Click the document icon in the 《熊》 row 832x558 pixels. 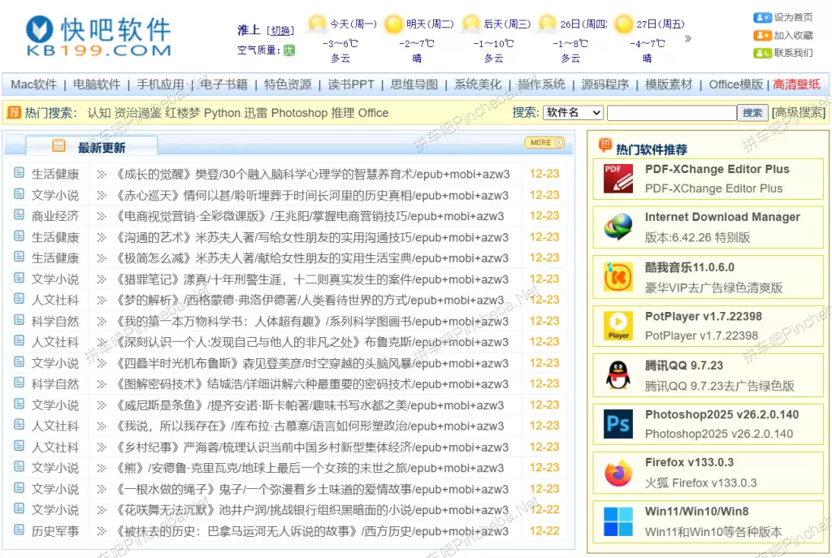(19, 466)
